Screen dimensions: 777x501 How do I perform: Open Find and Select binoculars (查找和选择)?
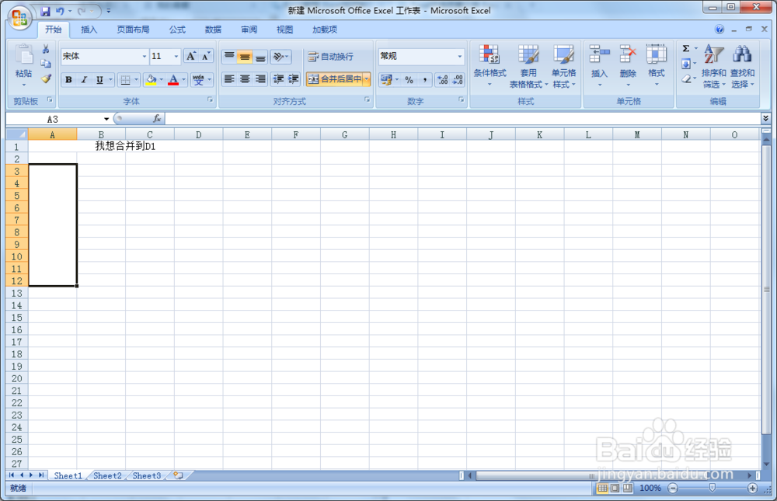(x=742, y=66)
